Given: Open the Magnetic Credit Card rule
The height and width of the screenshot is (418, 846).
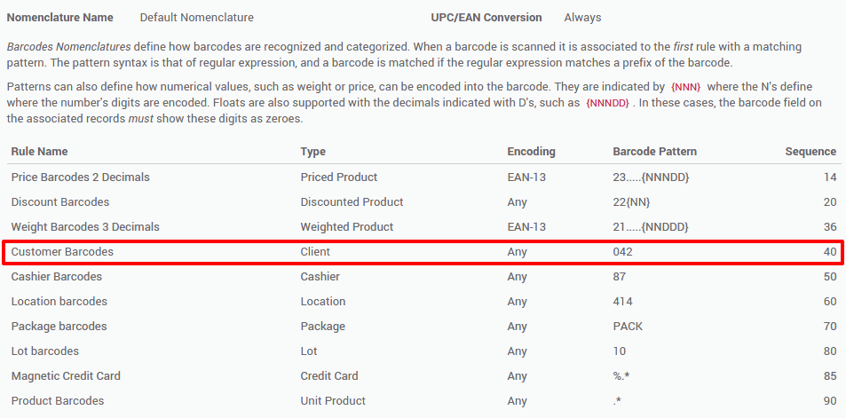Looking at the screenshot, I should [x=423, y=375].
